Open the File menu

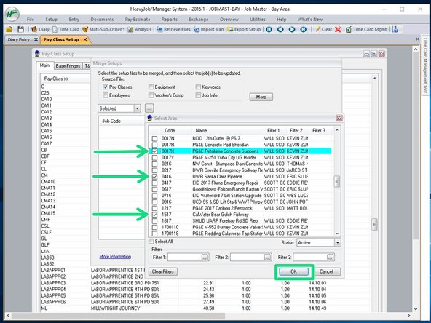click(x=31, y=20)
